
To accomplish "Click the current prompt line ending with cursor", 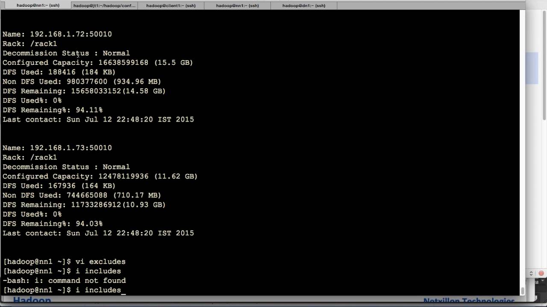I will [64, 290].
